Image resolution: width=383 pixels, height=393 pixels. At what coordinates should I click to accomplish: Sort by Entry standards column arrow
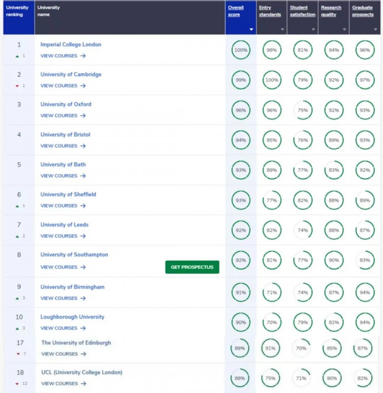[282, 30]
